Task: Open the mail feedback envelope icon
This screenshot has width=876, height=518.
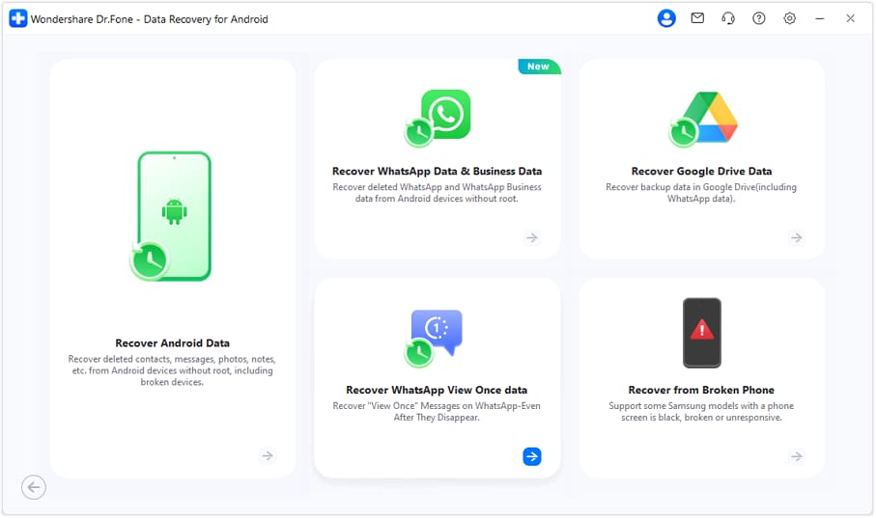Action: pyautogui.click(x=697, y=18)
